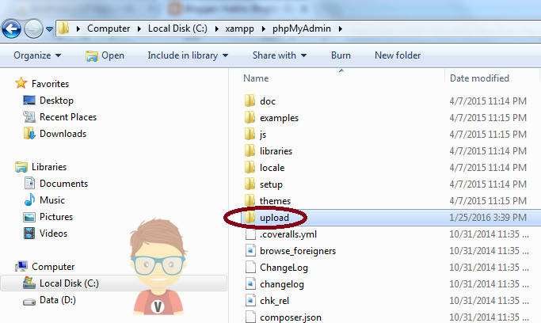The image size is (541, 323).
Task: Create a New folder
Action: (398, 55)
